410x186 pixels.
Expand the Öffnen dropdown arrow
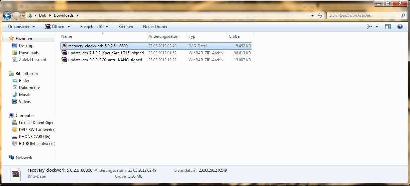click(x=69, y=27)
